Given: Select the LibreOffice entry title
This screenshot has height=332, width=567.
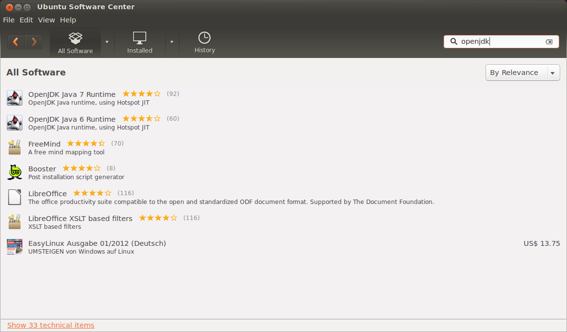Looking at the screenshot, I should pos(48,194).
